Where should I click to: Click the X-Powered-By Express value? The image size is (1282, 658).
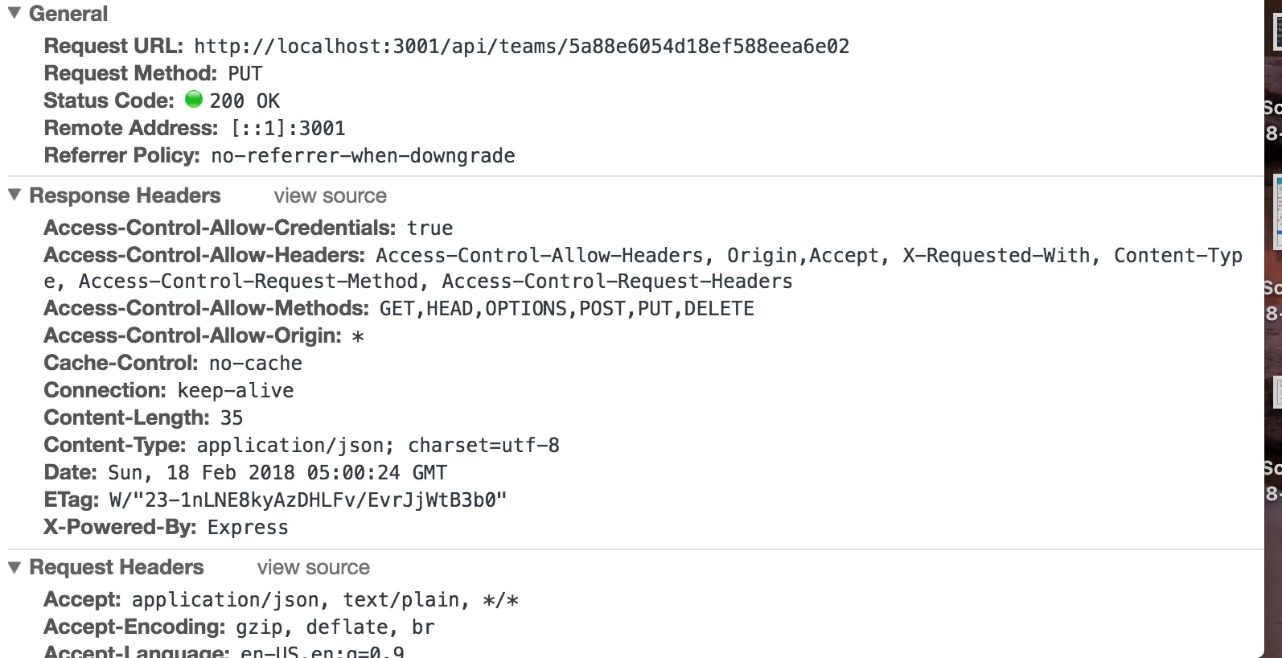pos(248,527)
